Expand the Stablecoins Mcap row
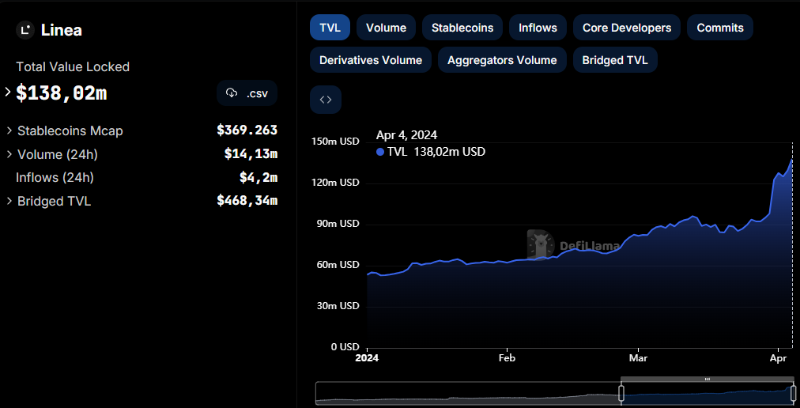The width and height of the screenshot is (800, 408). [9, 130]
